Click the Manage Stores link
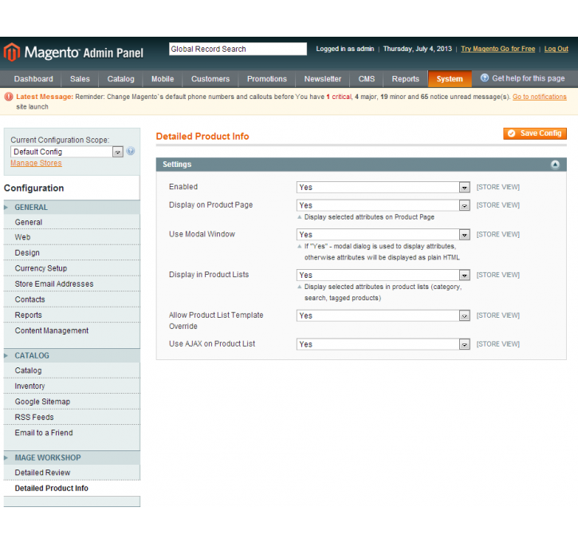This screenshot has height=543, width=578. pos(36,163)
